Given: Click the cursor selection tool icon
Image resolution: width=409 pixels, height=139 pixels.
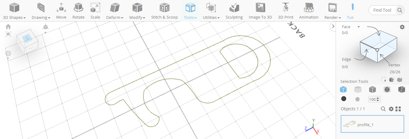Looking at the screenshot, I should 384,80.
